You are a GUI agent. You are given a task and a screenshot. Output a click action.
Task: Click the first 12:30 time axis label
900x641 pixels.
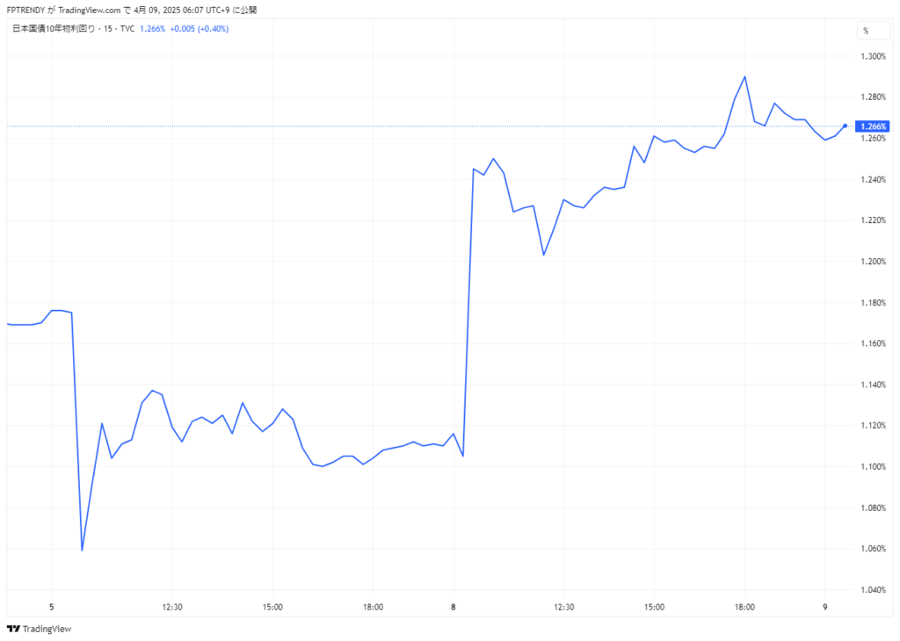(x=172, y=607)
